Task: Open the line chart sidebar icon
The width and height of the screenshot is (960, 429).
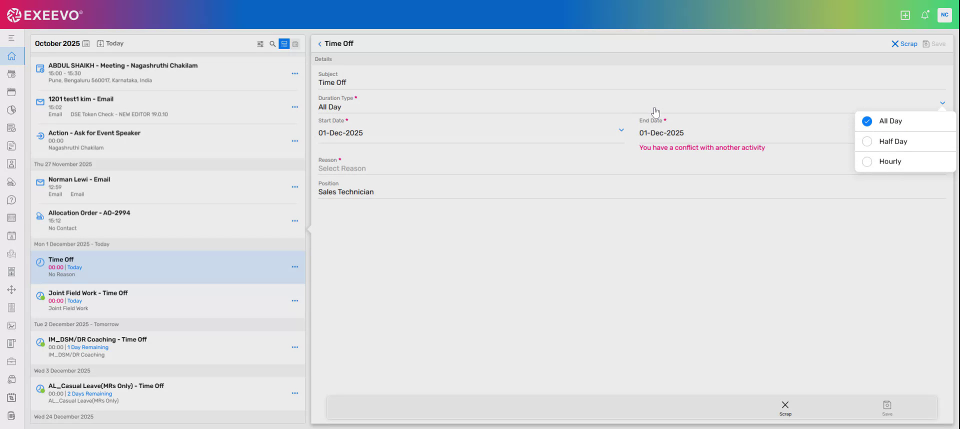Action: (x=11, y=325)
